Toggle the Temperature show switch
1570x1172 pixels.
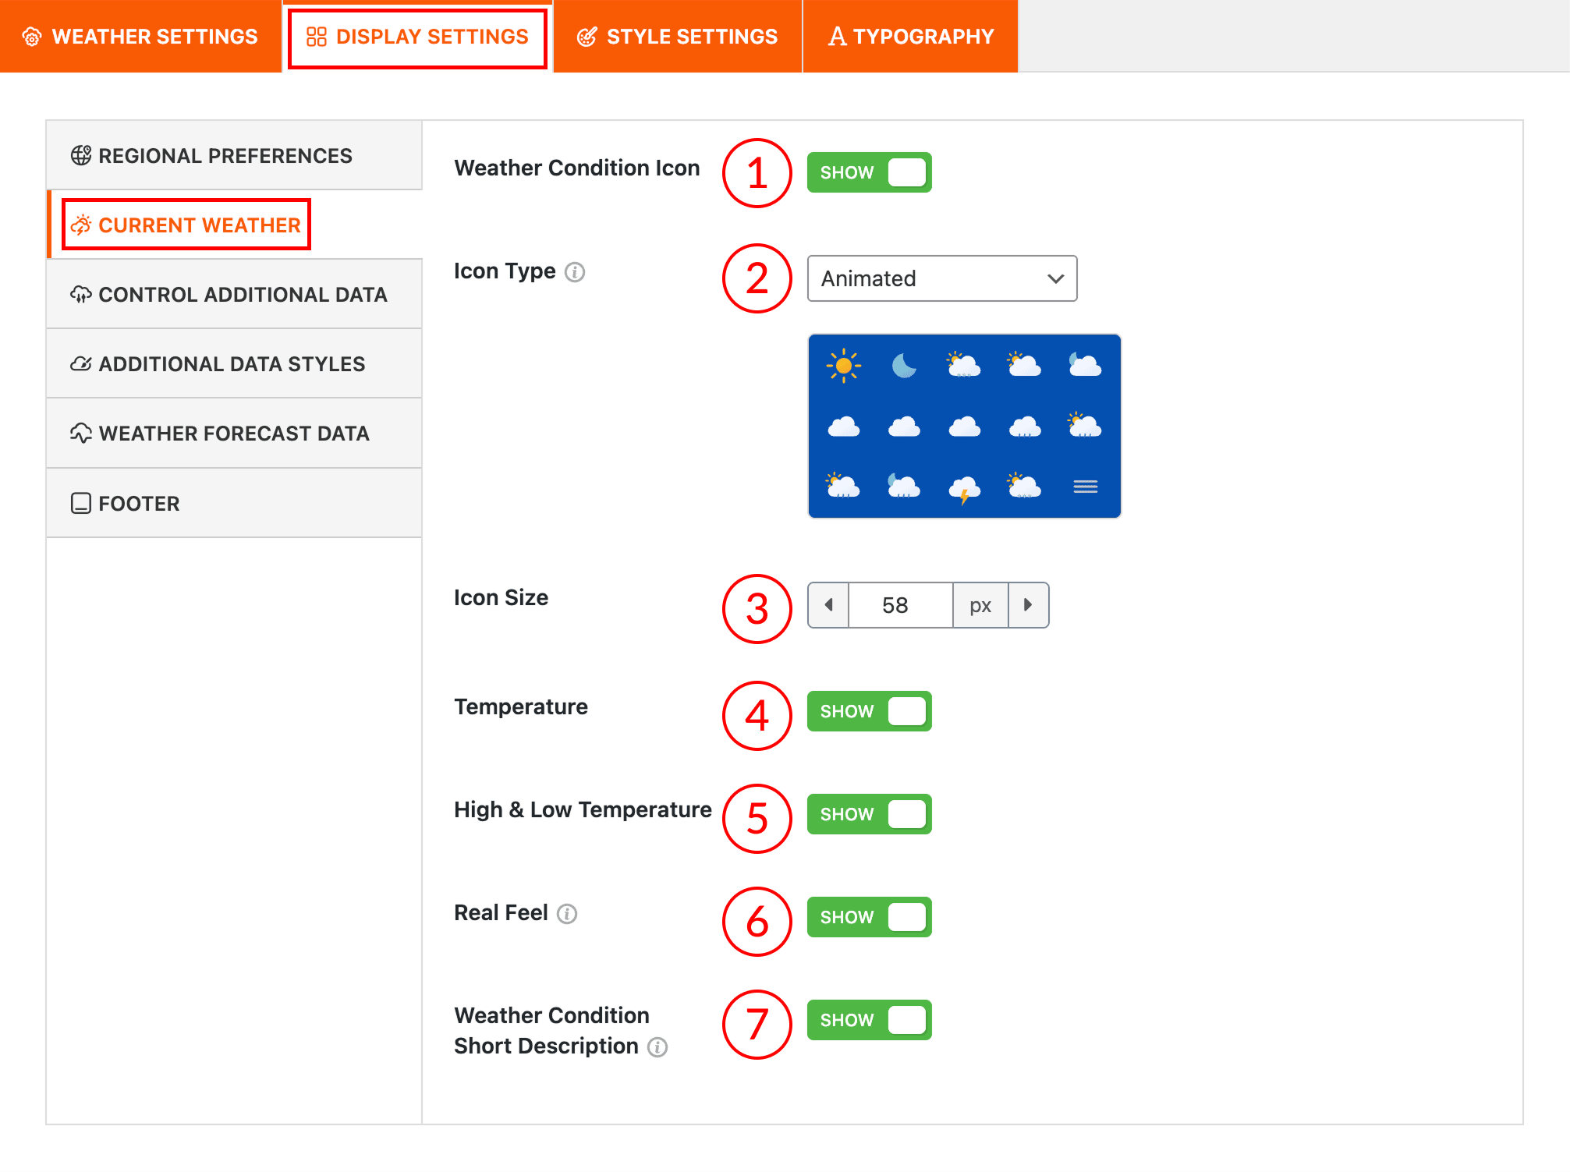[869, 711]
